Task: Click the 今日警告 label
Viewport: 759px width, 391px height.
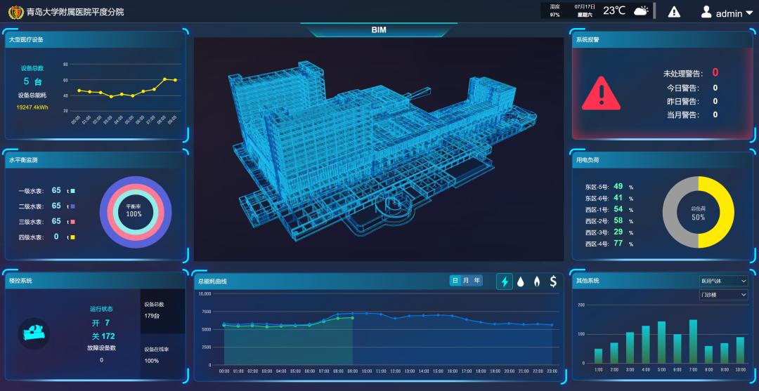Action: click(684, 88)
